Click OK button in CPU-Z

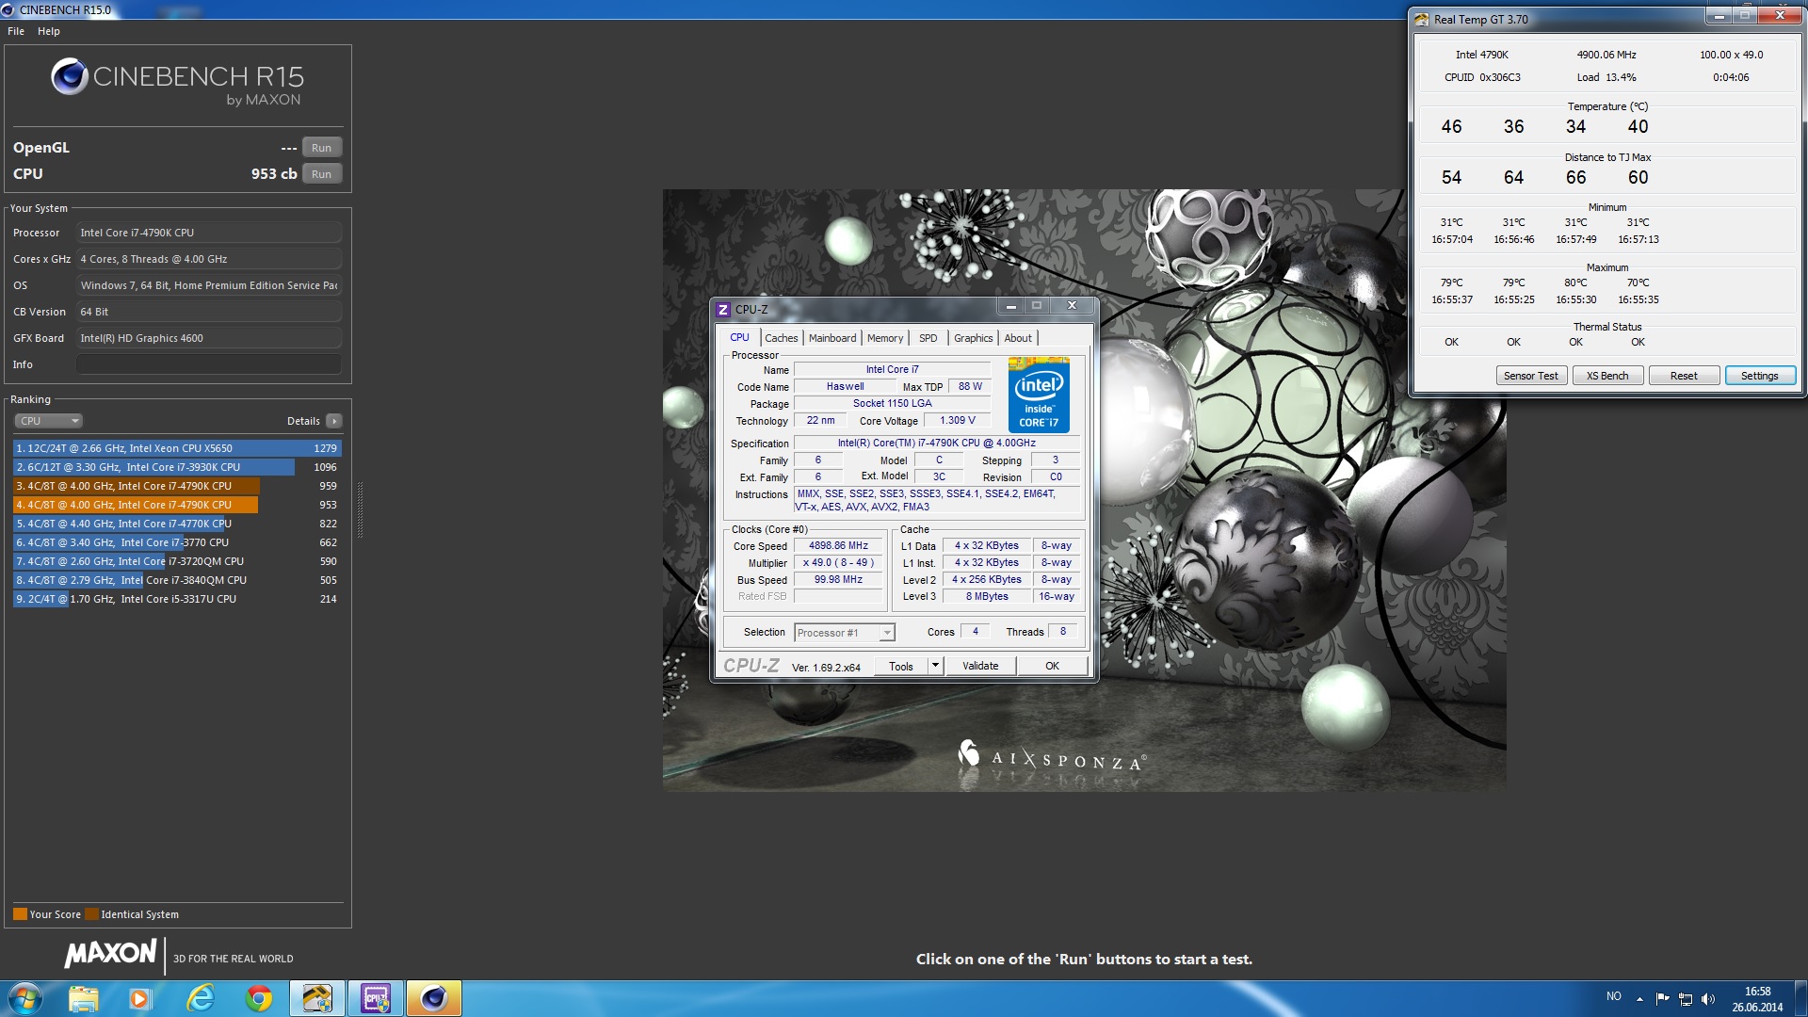click(x=1053, y=666)
